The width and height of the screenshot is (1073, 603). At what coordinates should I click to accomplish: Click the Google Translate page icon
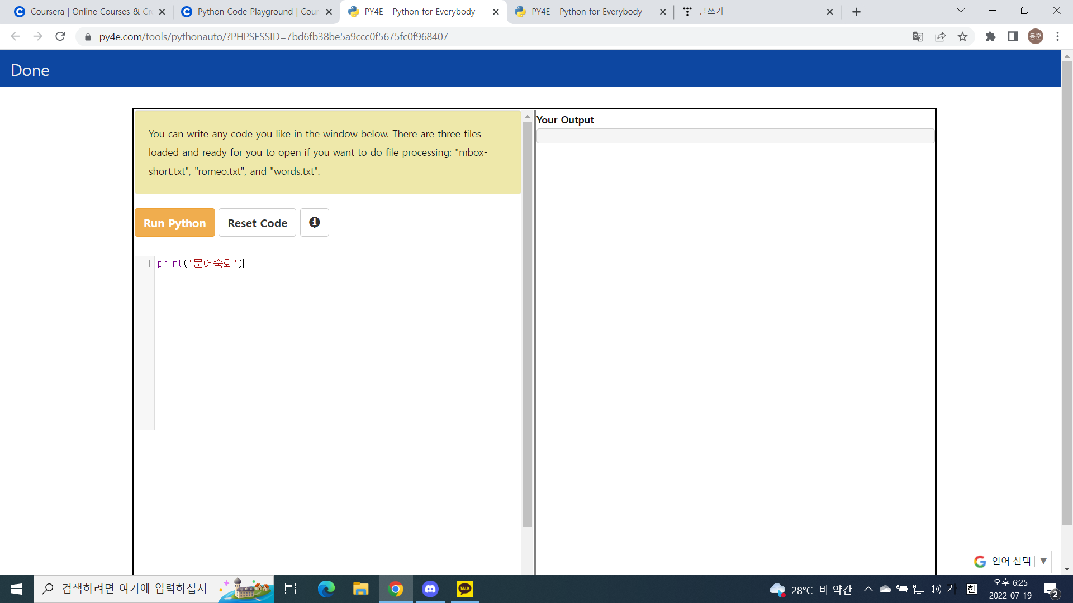pyautogui.click(x=918, y=37)
